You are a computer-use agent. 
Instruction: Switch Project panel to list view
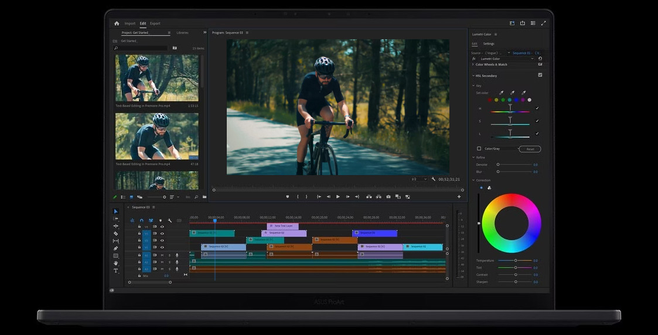(x=123, y=197)
